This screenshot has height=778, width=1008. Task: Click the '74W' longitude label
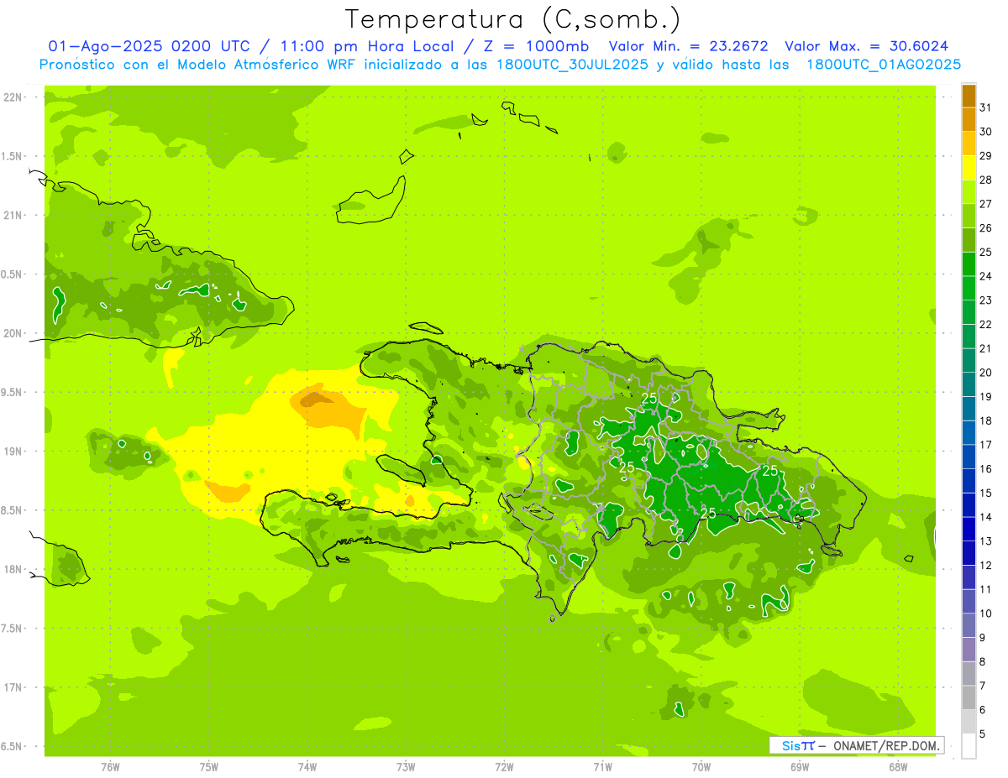click(307, 767)
